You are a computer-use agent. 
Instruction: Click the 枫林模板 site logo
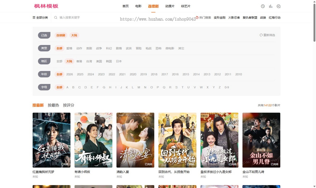tap(46, 6)
